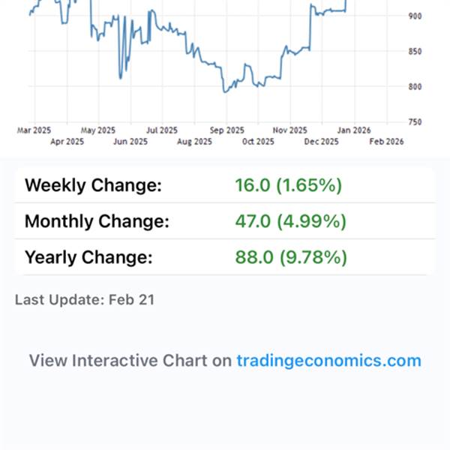Select the 16.0 (1.65%) weekly value
450x450 pixels.
288,185
